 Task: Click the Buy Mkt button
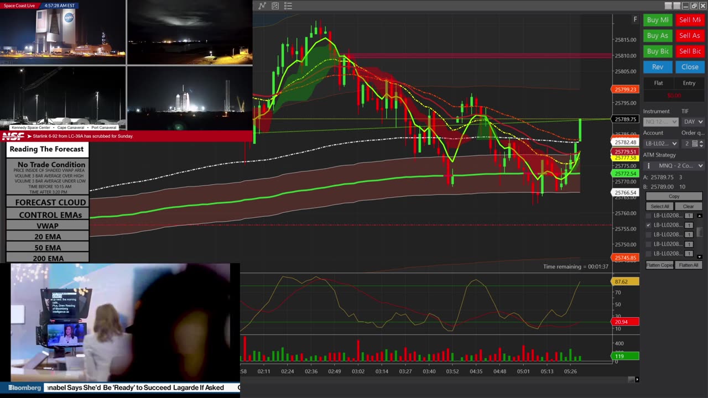pos(658,20)
